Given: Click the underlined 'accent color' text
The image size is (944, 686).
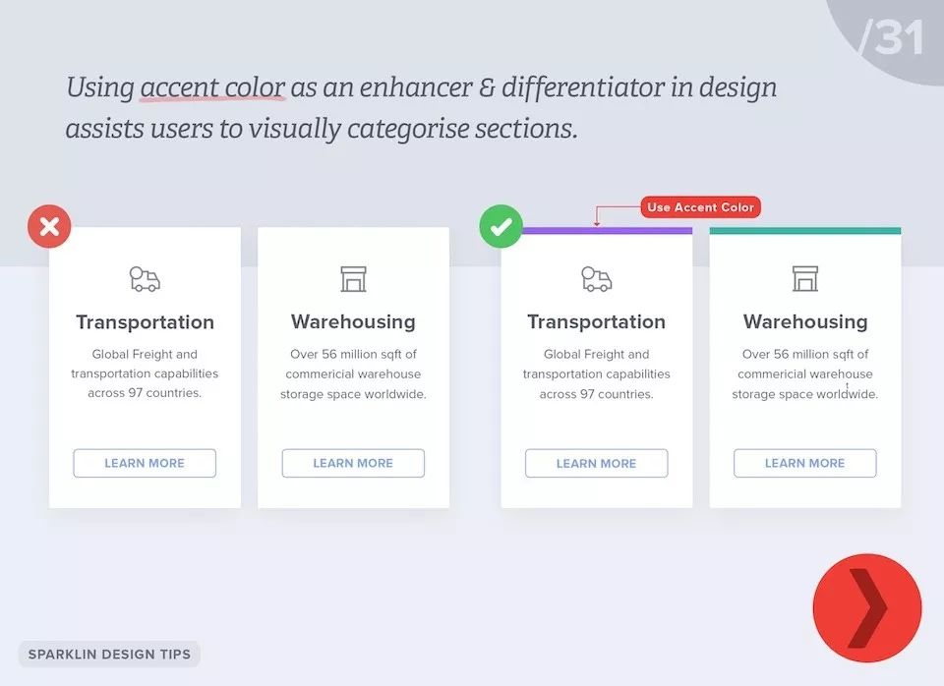Looking at the screenshot, I should pos(212,87).
